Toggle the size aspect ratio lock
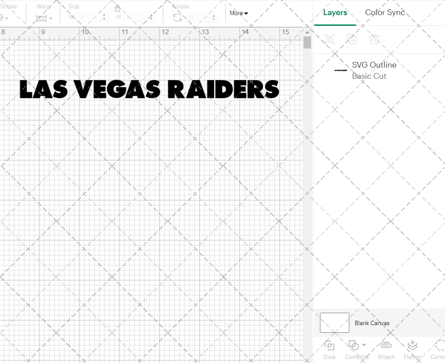Image resolution: width=445 pixels, height=363 pixels. 117,8
